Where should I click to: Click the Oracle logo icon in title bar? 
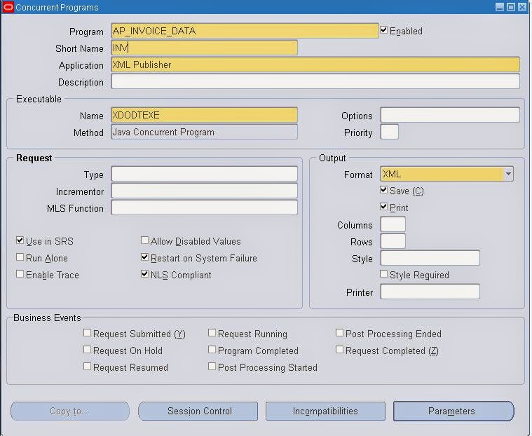click(x=8, y=7)
